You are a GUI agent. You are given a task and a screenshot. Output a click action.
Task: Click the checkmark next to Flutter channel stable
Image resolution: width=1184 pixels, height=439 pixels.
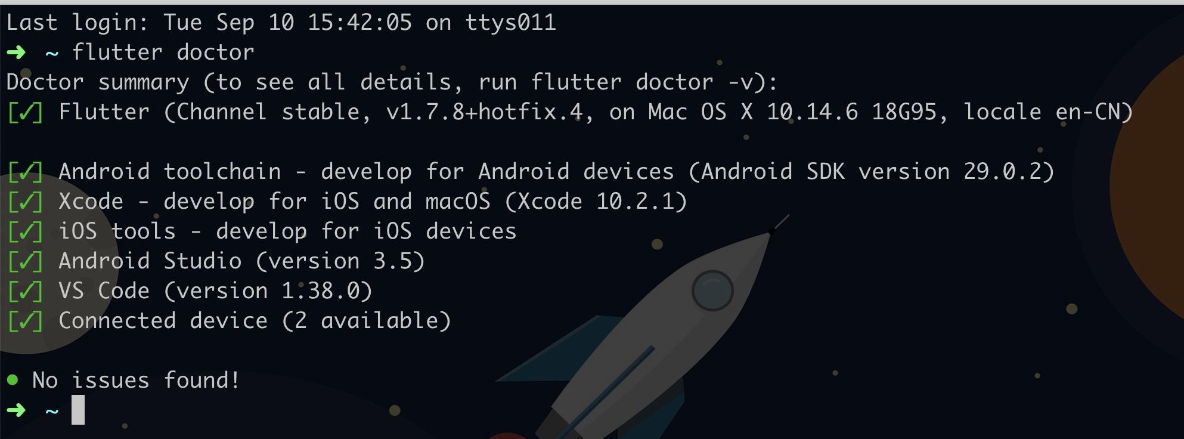(26, 112)
